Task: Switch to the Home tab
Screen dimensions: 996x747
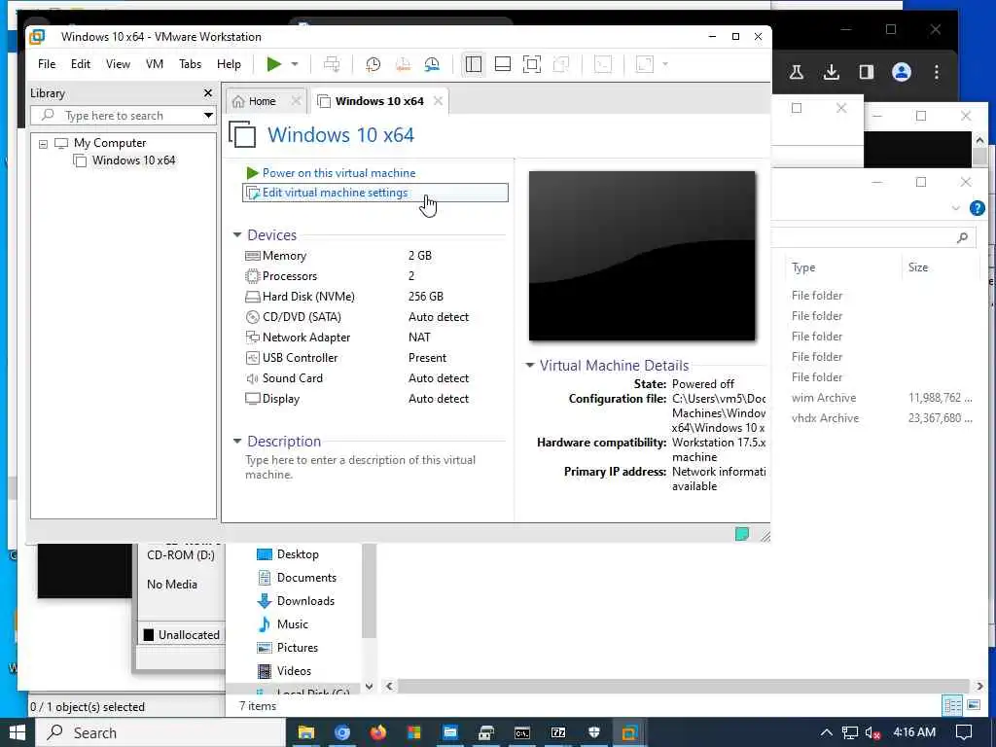Action: click(261, 101)
